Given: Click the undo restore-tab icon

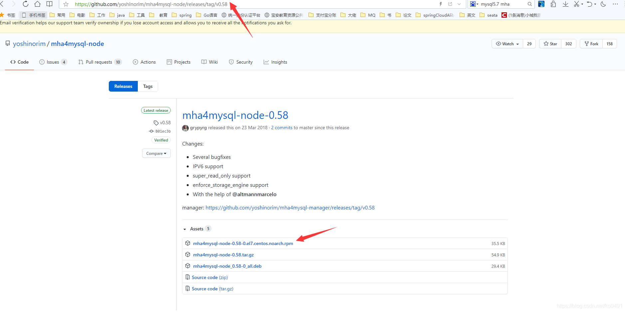Looking at the screenshot, I should tap(589, 4).
